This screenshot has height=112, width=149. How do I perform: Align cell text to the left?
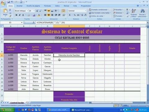point(45,15)
